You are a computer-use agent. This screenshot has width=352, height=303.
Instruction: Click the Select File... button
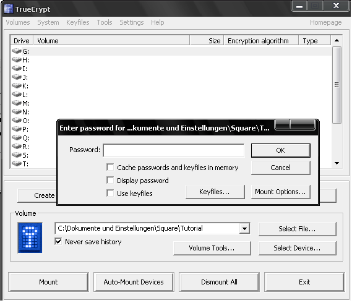(297, 229)
